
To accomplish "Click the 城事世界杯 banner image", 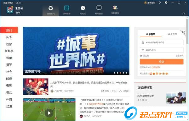I will (x=76, y=51).
